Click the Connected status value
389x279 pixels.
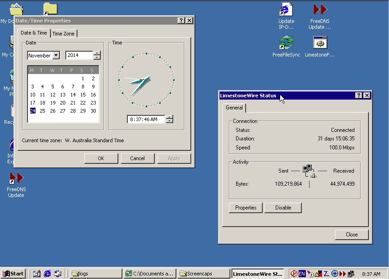[x=343, y=130]
